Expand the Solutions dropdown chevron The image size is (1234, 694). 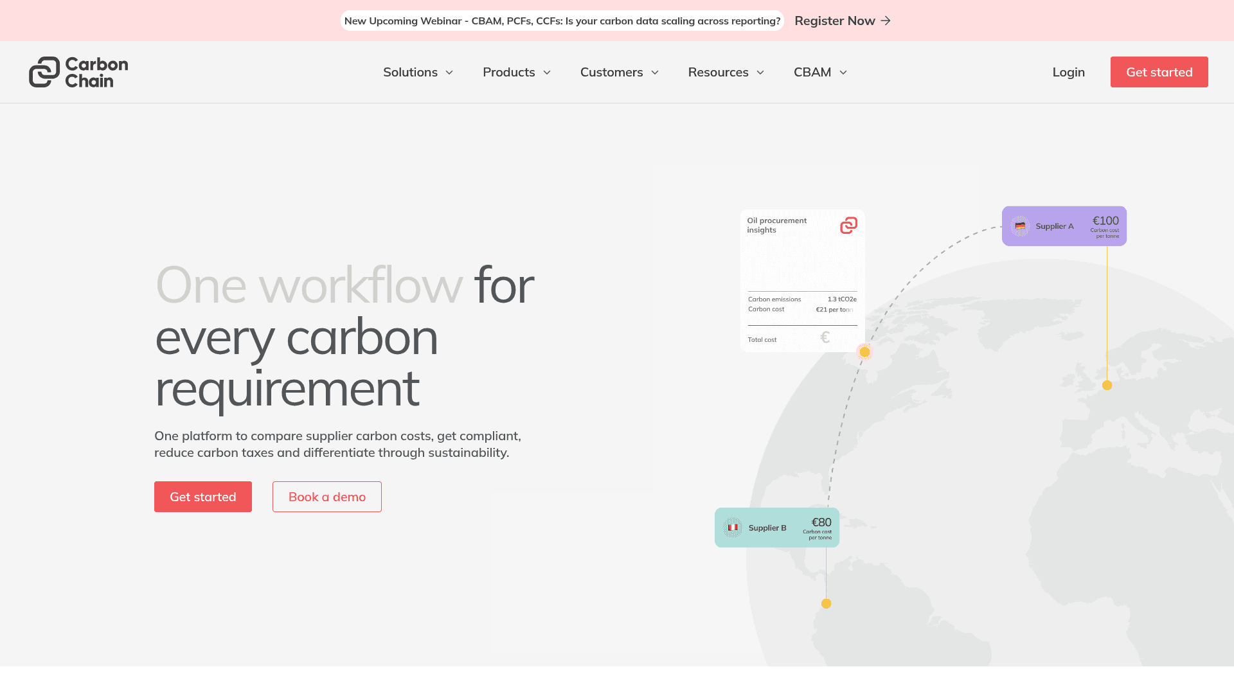449,73
